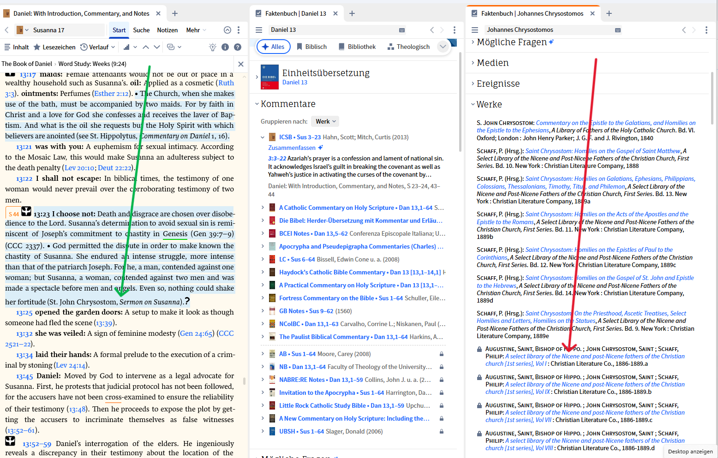Switch to the Suche tab
The height and width of the screenshot is (458, 718).
tap(141, 30)
